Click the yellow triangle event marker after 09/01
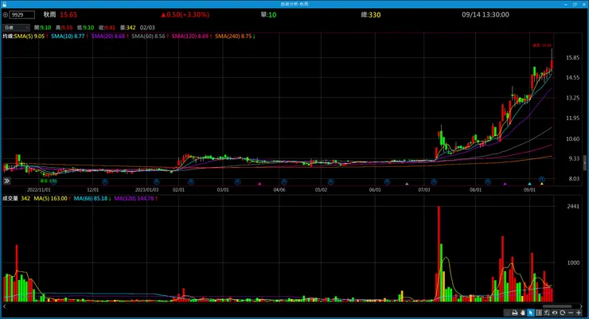The width and height of the screenshot is (589, 319). [542, 184]
